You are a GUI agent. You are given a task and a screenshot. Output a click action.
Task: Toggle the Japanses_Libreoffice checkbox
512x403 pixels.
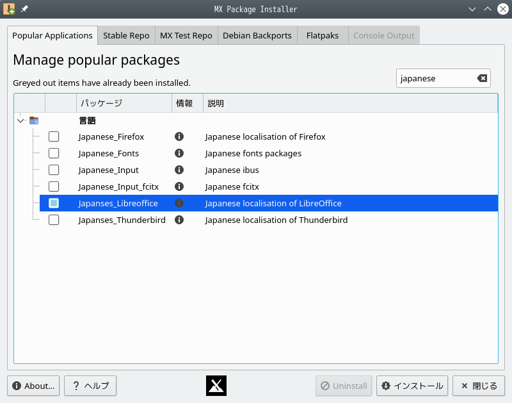(x=54, y=203)
